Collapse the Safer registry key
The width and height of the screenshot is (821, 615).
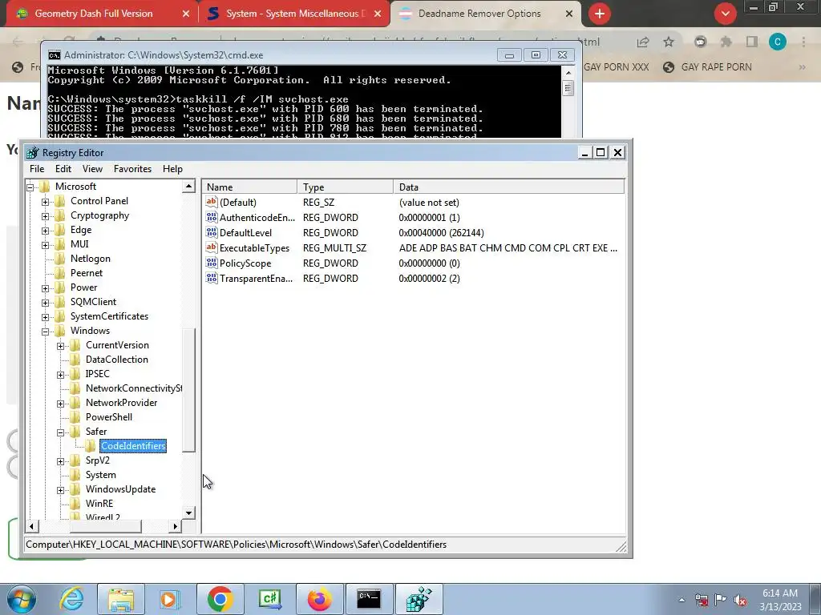[x=61, y=432]
